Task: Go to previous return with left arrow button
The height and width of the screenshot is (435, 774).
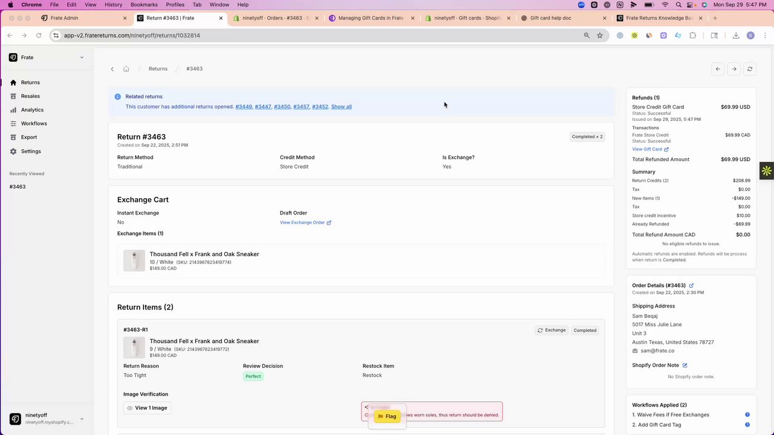Action: (718, 69)
